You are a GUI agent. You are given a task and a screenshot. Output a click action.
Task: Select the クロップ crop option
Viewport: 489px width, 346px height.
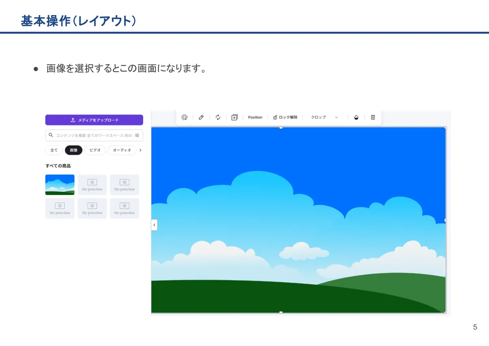point(318,117)
